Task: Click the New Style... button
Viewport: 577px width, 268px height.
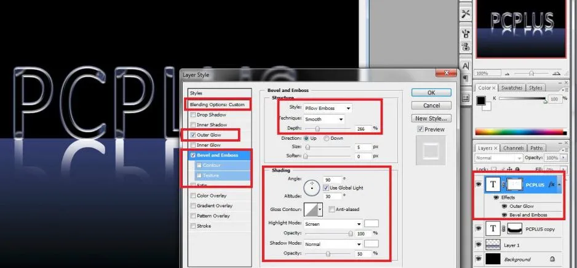Action: pos(431,118)
